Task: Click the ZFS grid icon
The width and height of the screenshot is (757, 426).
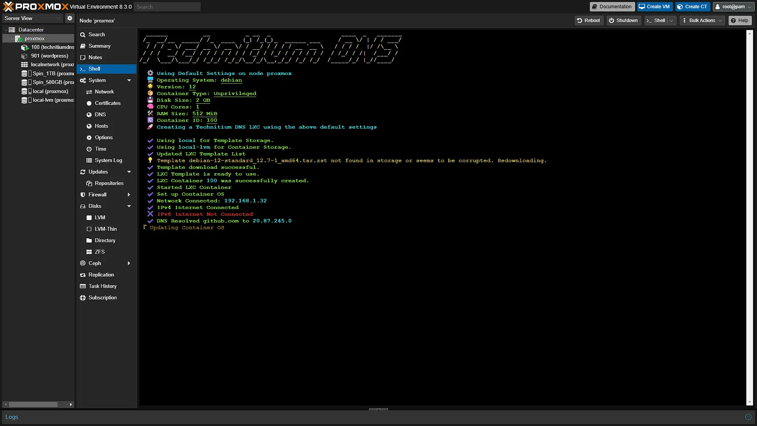Action: [89, 252]
